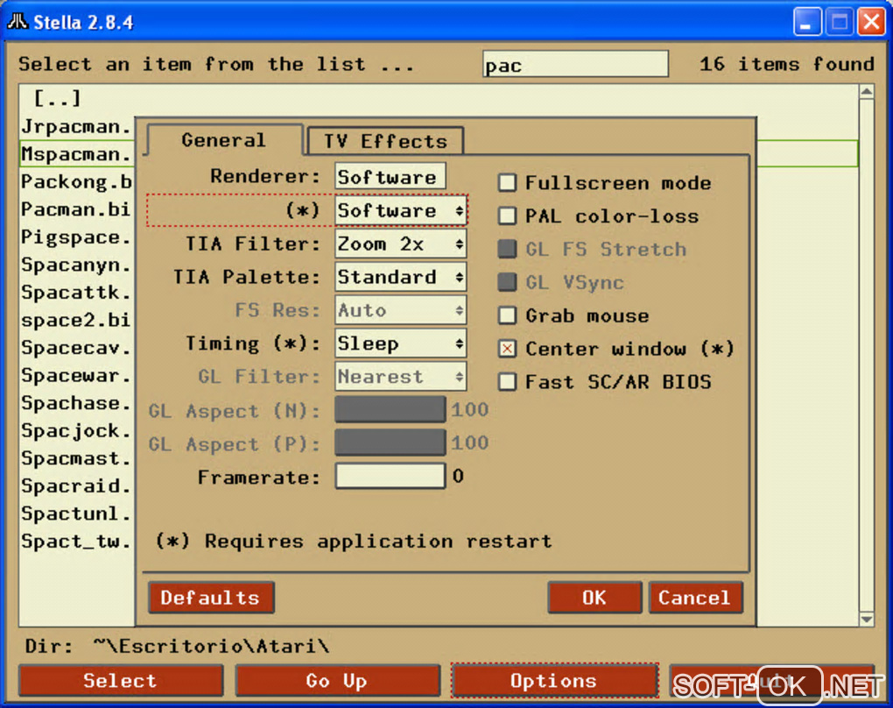The image size is (893, 708).
Task: Minimize the Stella window
Action: point(807,22)
